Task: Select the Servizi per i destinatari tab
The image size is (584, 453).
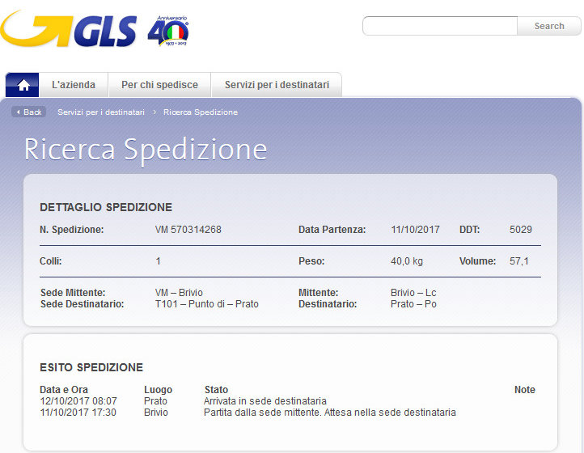Action: (277, 85)
